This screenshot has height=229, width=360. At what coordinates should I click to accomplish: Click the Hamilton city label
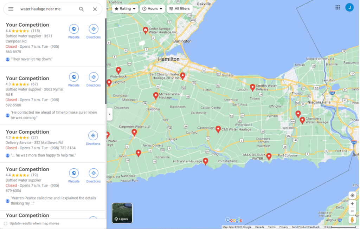(x=169, y=59)
